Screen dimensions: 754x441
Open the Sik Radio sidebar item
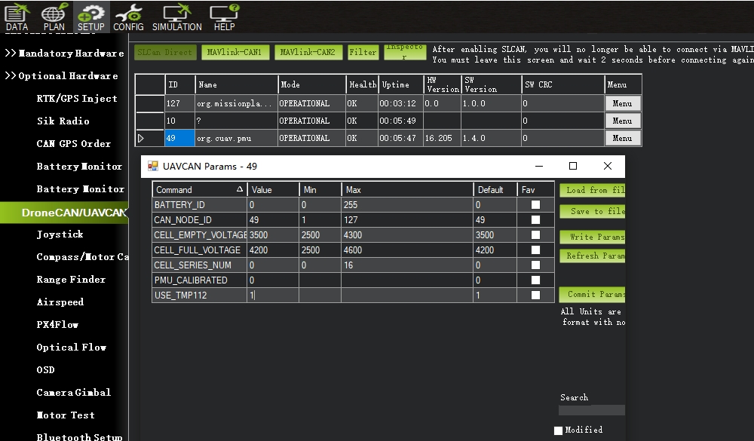[x=63, y=121]
